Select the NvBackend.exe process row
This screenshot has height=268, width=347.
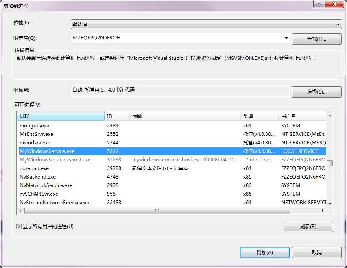(172, 177)
